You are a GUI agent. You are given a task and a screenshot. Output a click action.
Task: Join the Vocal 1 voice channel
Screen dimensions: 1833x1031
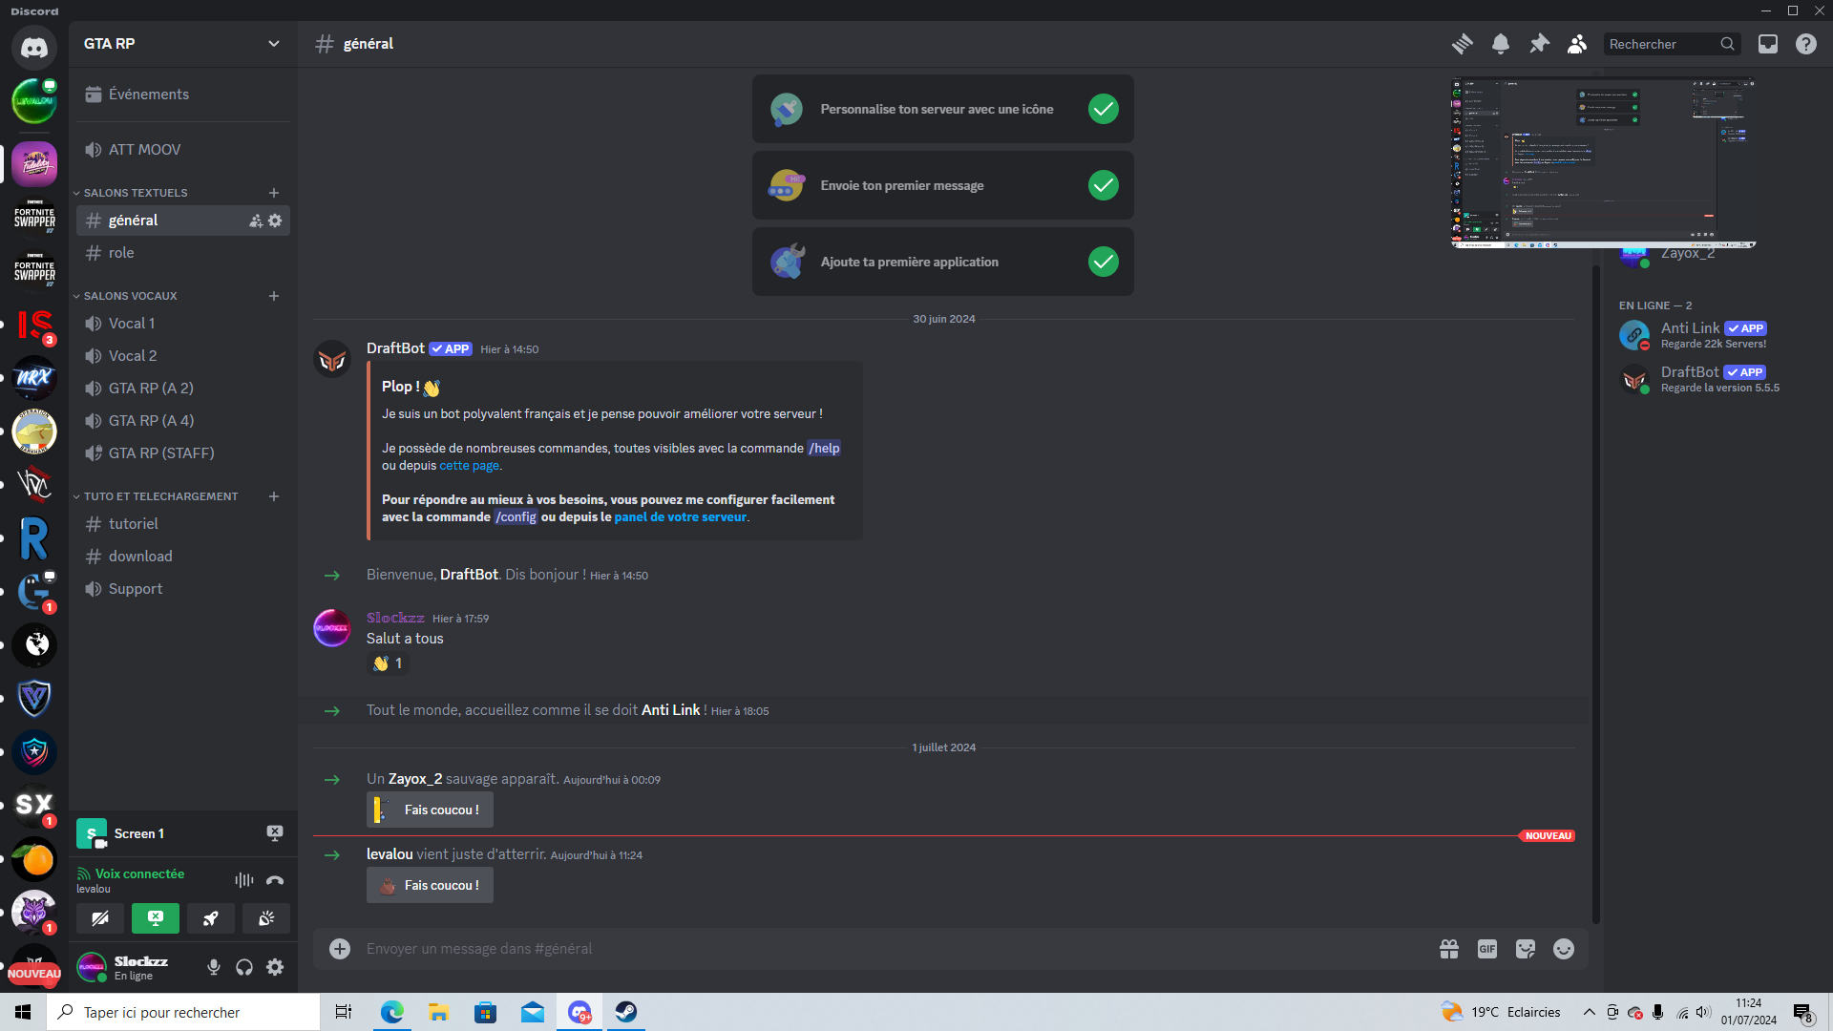click(x=183, y=324)
